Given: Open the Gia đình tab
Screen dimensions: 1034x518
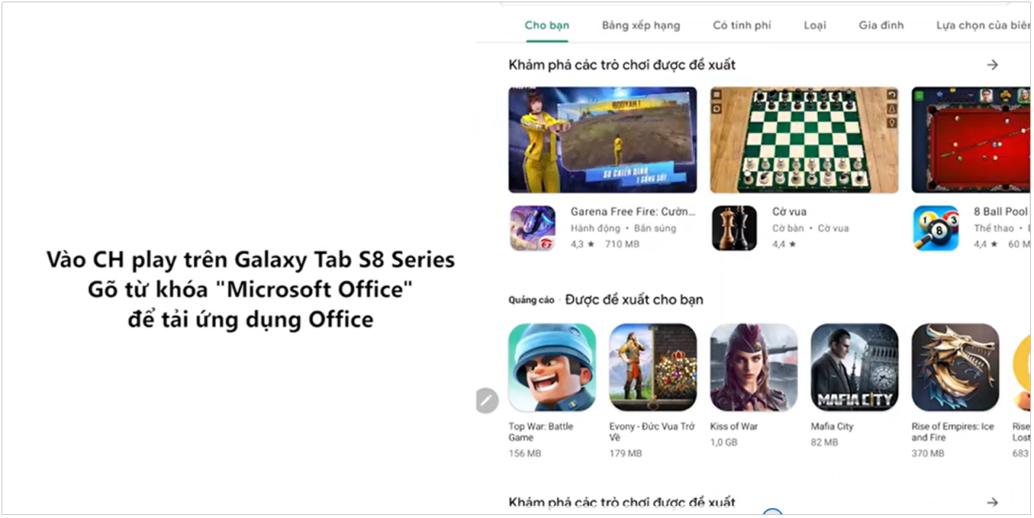Looking at the screenshot, I should click(881, 25).
